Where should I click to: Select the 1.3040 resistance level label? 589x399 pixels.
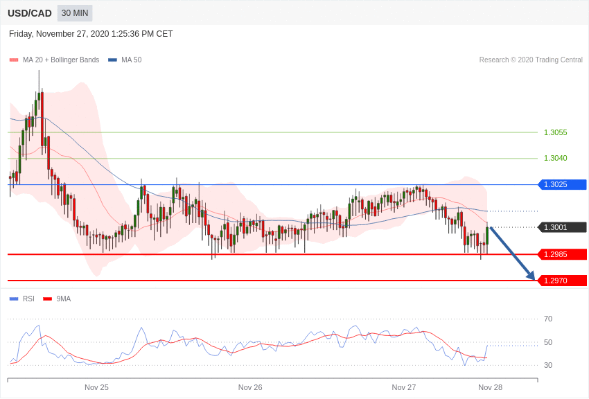555,158
